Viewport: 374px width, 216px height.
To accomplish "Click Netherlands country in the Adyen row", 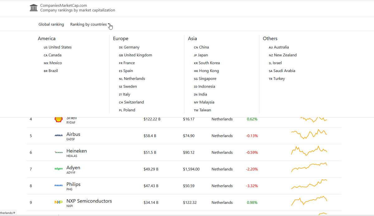I will coord(222,169).
